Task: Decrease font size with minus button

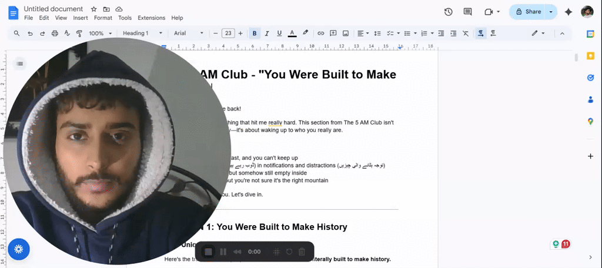Action: coord(215,33)
